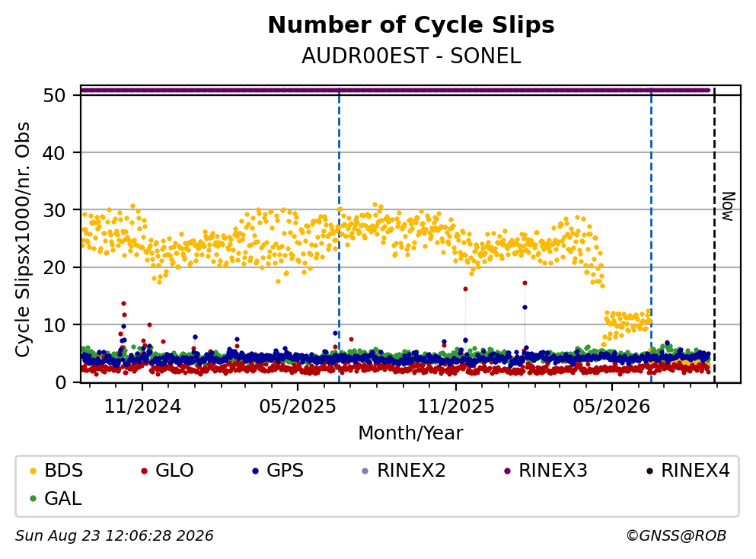The height and width of the screenshot is (559, 756).
Task: Click the y-axis tick label 40
Action: coord(54,153)
